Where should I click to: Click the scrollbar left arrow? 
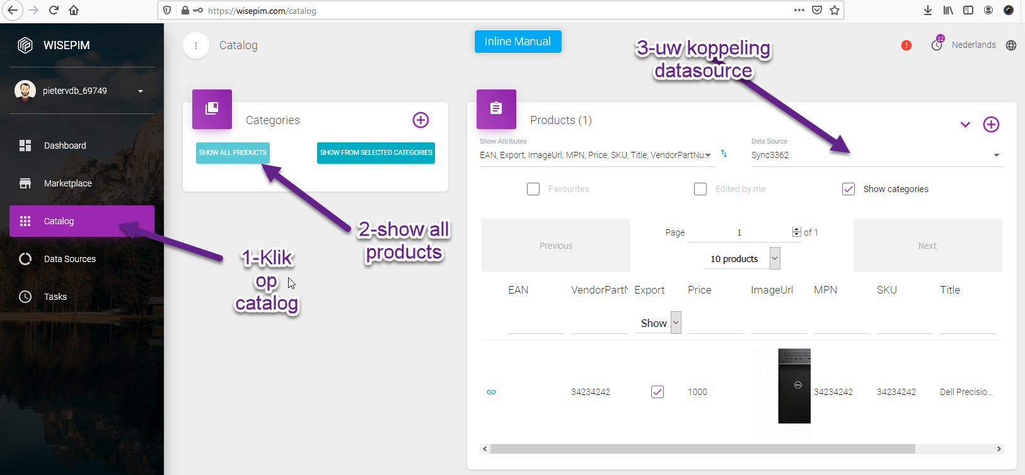pos(484,449)
